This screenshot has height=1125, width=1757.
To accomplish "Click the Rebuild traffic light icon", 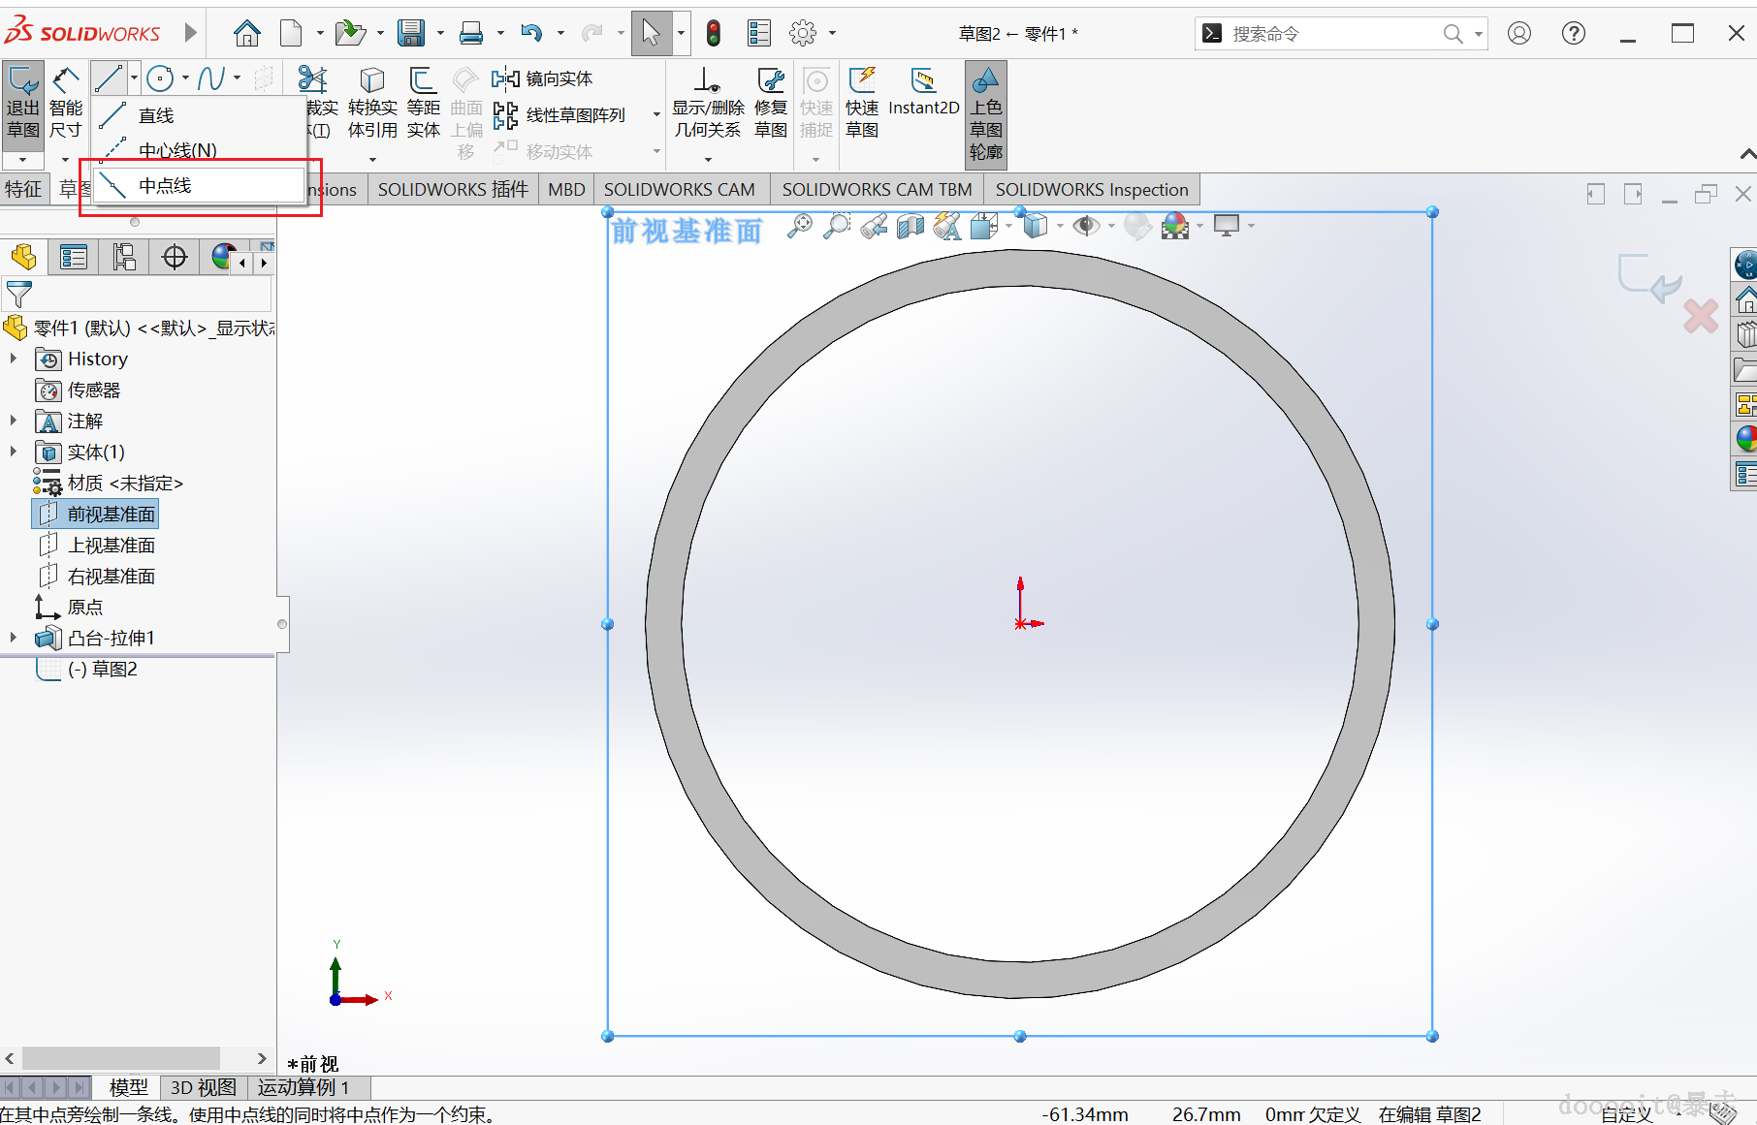I will [x=714, y=34].
